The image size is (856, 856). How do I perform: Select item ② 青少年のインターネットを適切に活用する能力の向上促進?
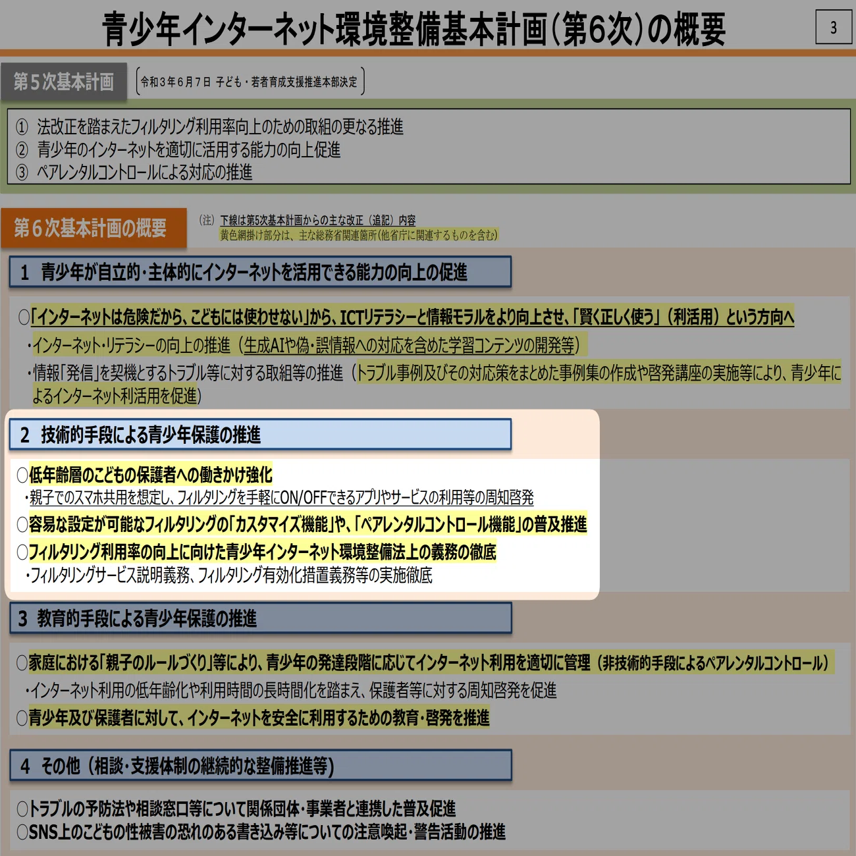[x=178, y=149]
